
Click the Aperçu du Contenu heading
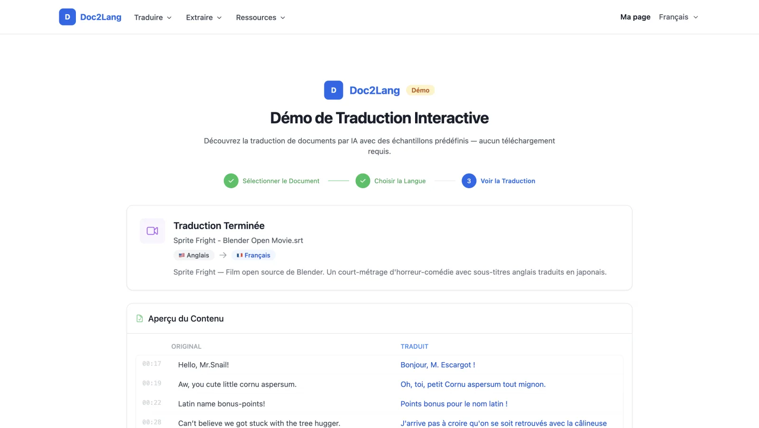click(186, 319)
